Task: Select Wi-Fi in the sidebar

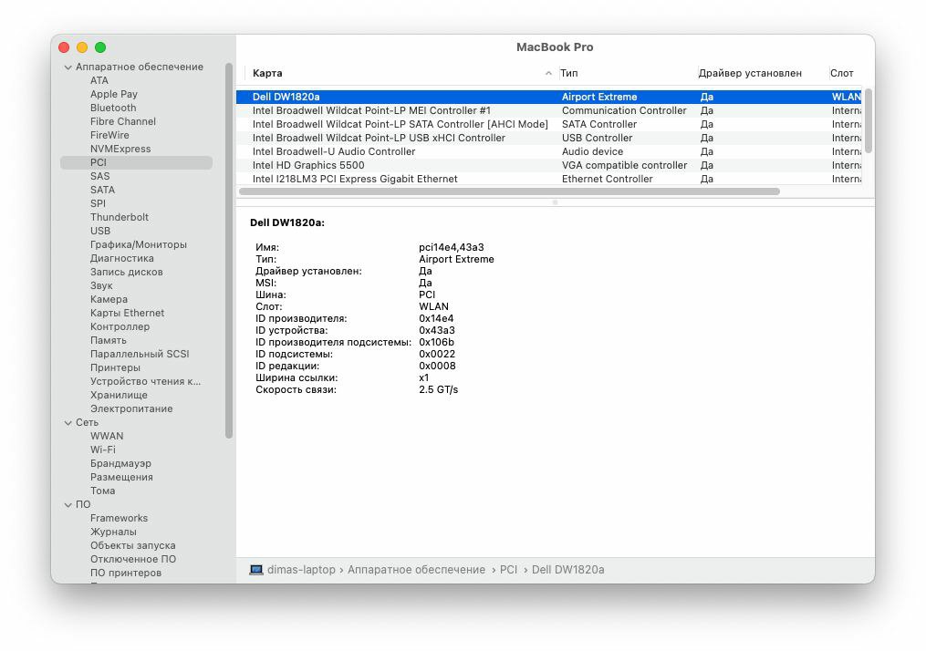Action: pyautogui.click(x=103, y=449)
